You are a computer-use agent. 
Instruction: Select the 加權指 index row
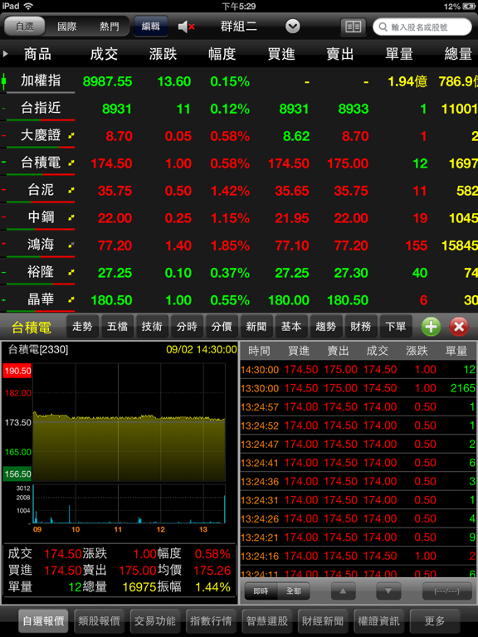(x=239, y=81)
